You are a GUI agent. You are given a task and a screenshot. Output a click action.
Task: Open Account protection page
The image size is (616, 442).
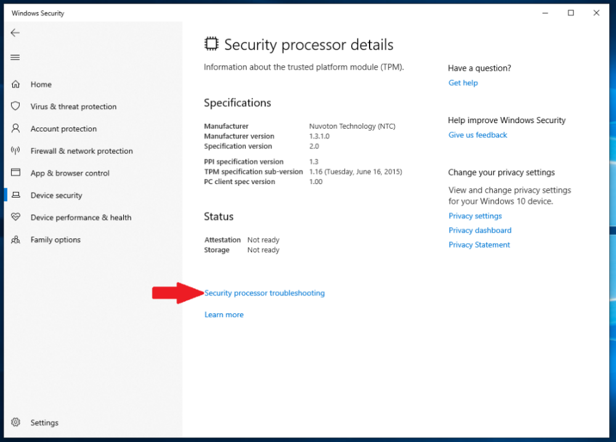pos(63,129)
